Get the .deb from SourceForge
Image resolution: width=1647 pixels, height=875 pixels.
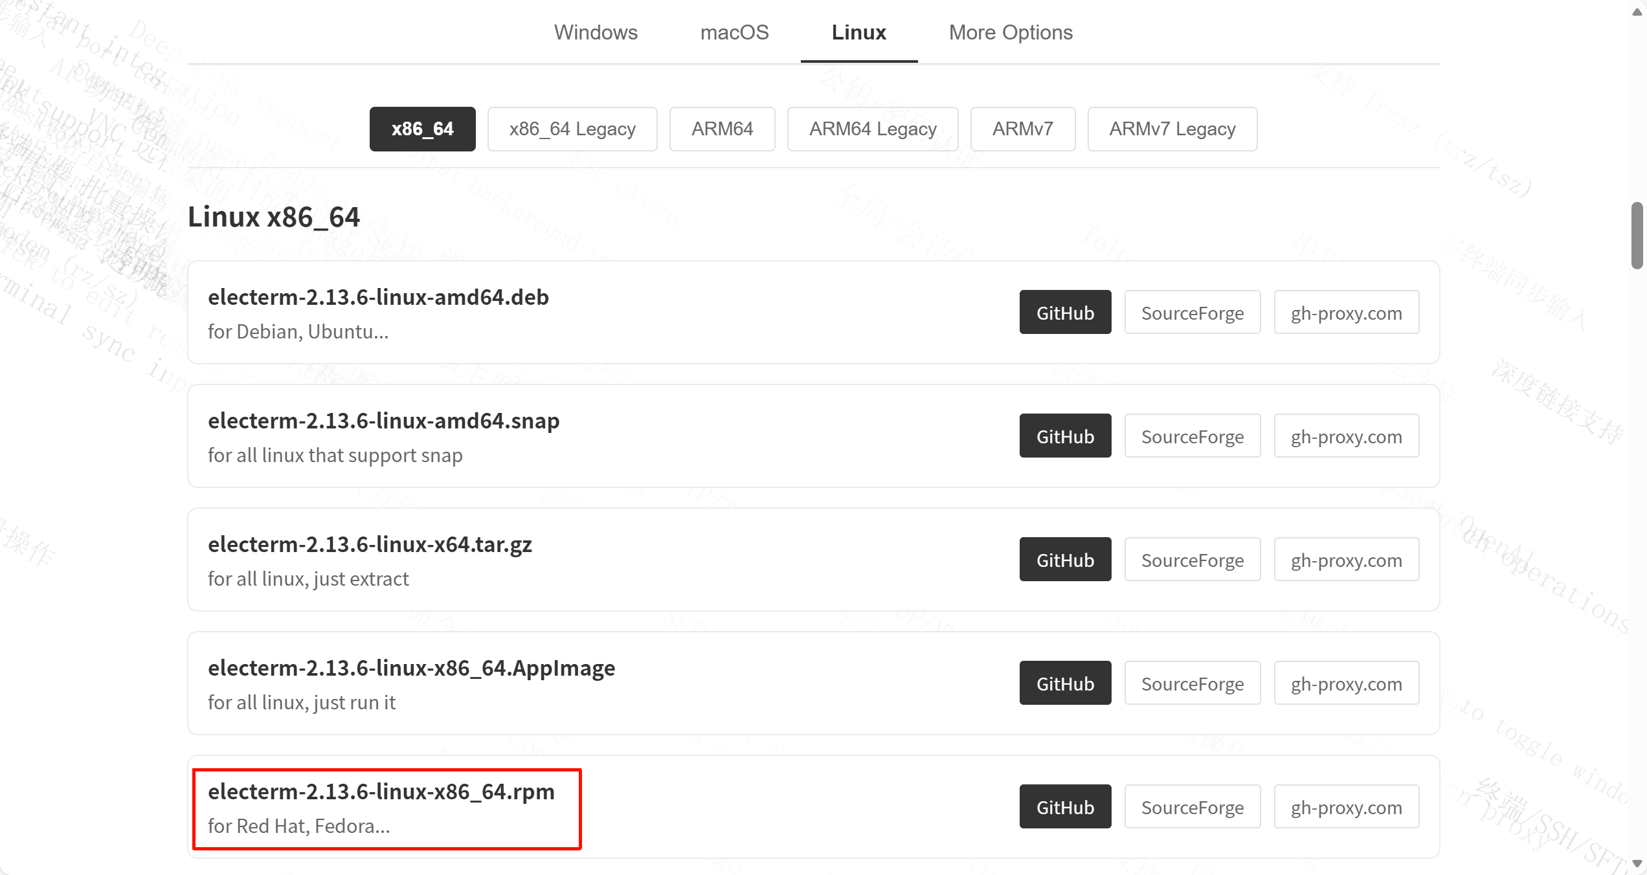(1192, 313)
